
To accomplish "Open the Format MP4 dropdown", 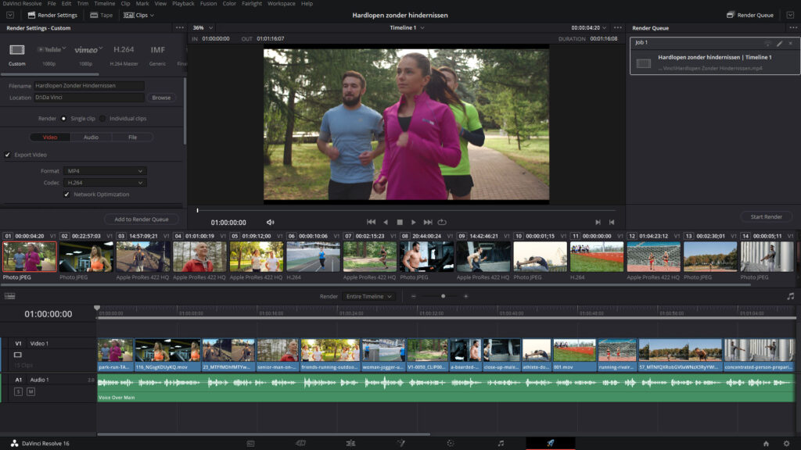I will point(106,171).
